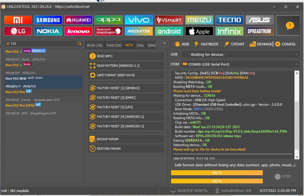
Task: Select the Tecno brand logo
Action: (x=230, y=20)
